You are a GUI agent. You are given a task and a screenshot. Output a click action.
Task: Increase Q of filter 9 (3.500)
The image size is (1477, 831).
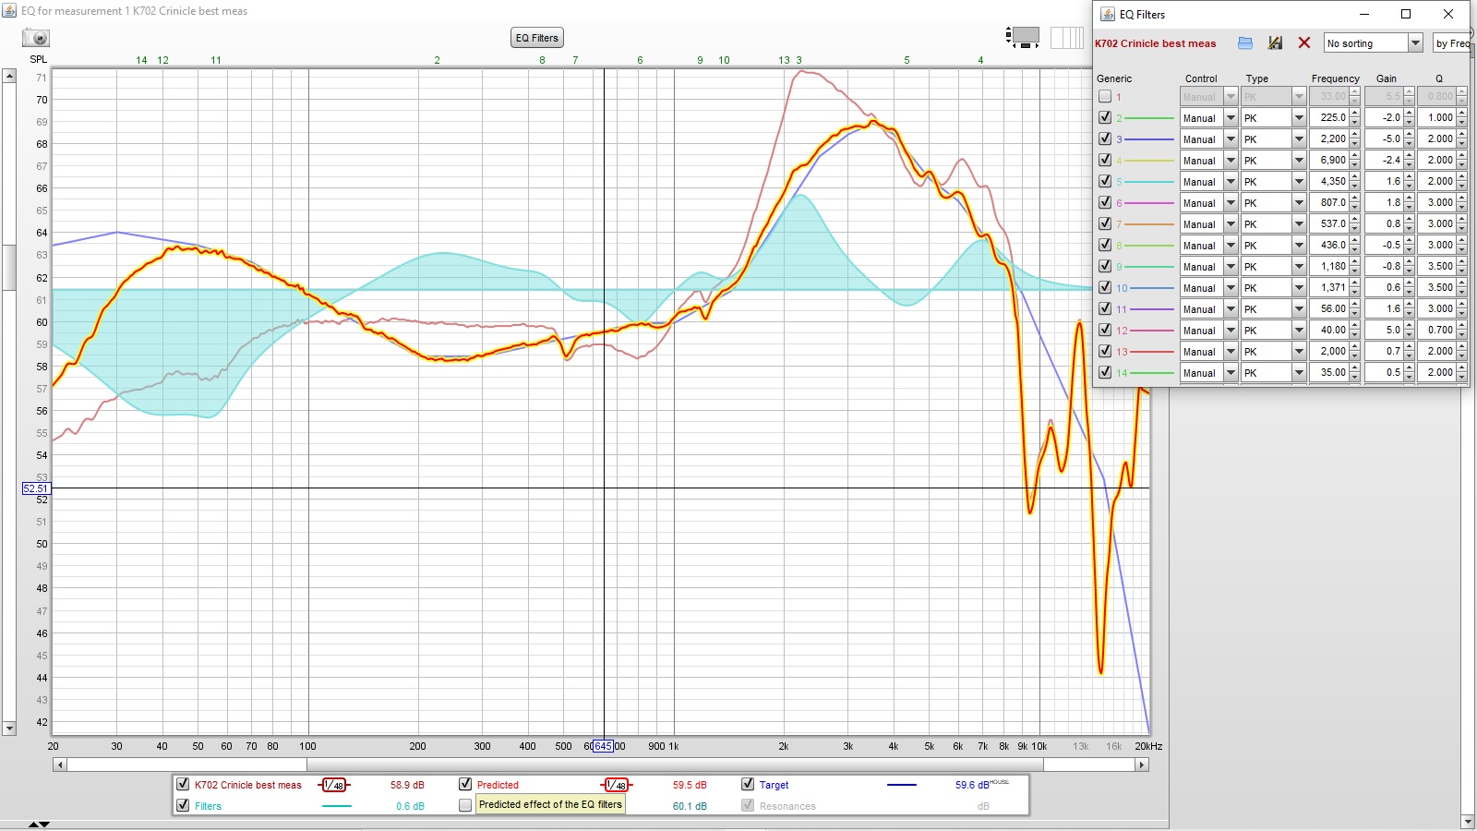coord(1462,261)
